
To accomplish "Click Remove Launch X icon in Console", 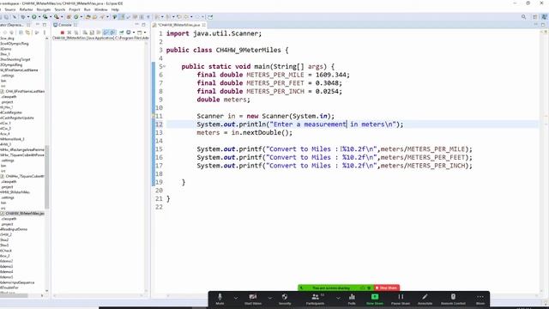I will pyautogui.click(x=69, y=33).
